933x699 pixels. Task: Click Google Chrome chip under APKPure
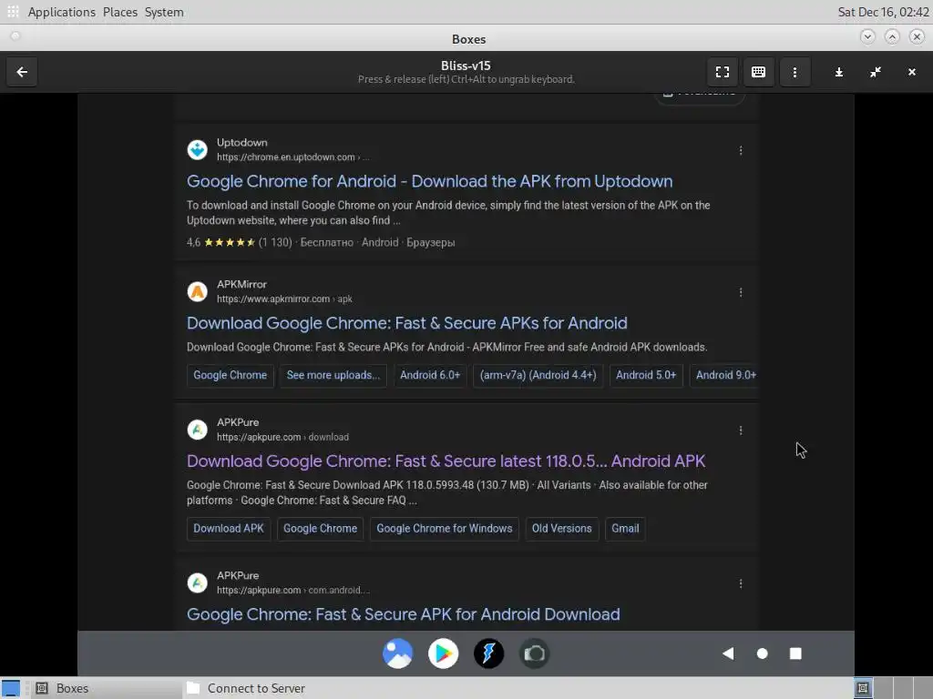pyautogui.click(x=320, y=529)
